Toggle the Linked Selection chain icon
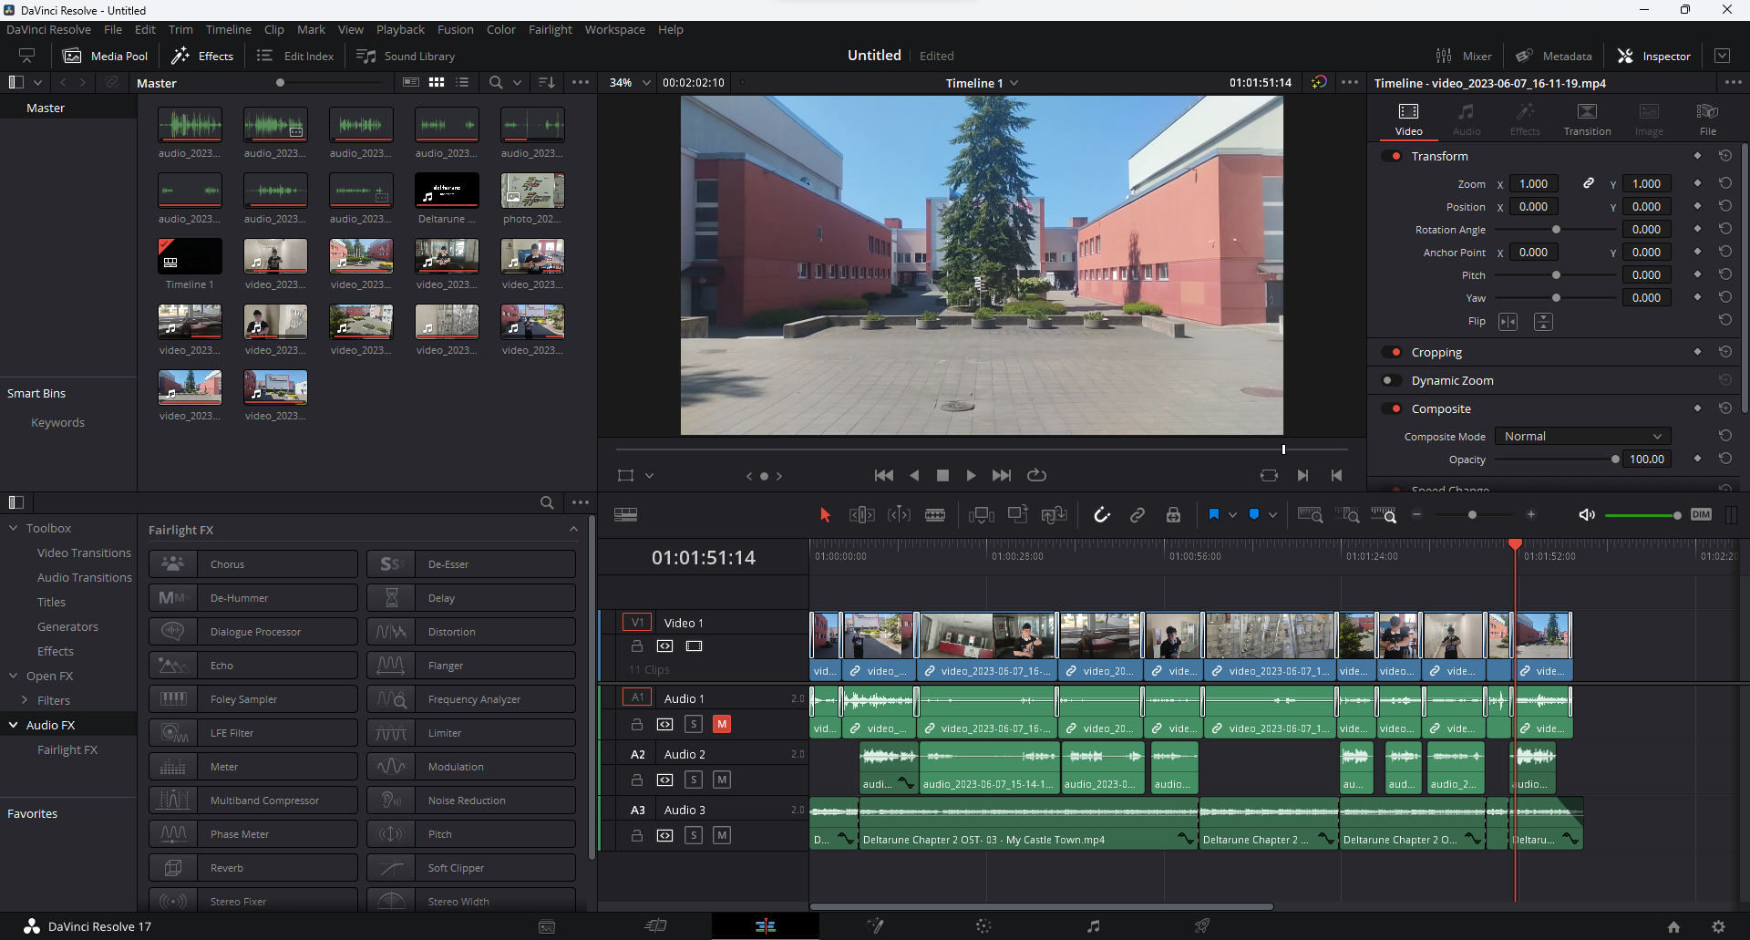The width and height of the screenshot is (1750, 940). [x=1137, y=515]
